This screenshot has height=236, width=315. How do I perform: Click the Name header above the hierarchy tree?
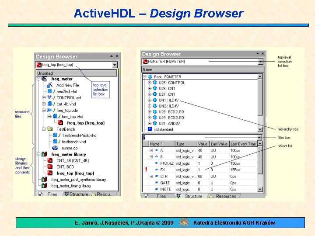203,69
